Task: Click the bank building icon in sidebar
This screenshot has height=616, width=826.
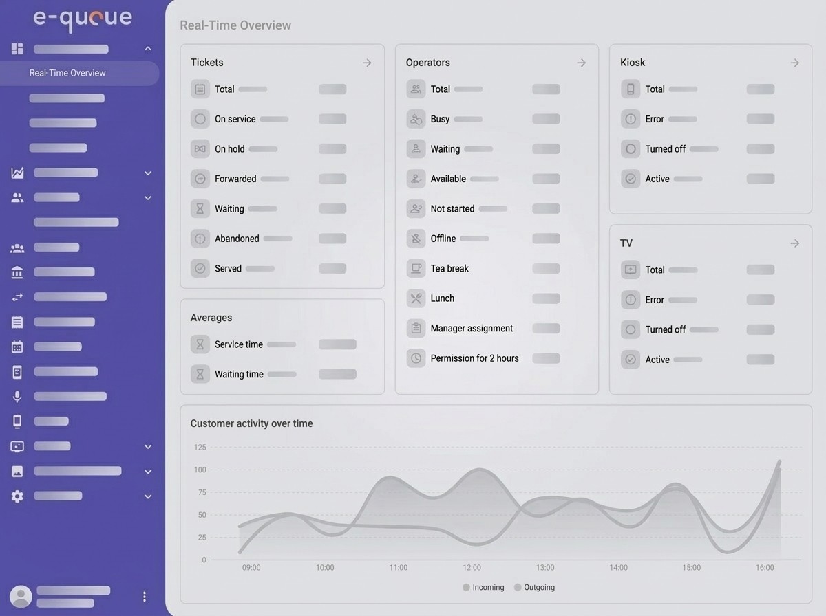Action: (17, 273)
